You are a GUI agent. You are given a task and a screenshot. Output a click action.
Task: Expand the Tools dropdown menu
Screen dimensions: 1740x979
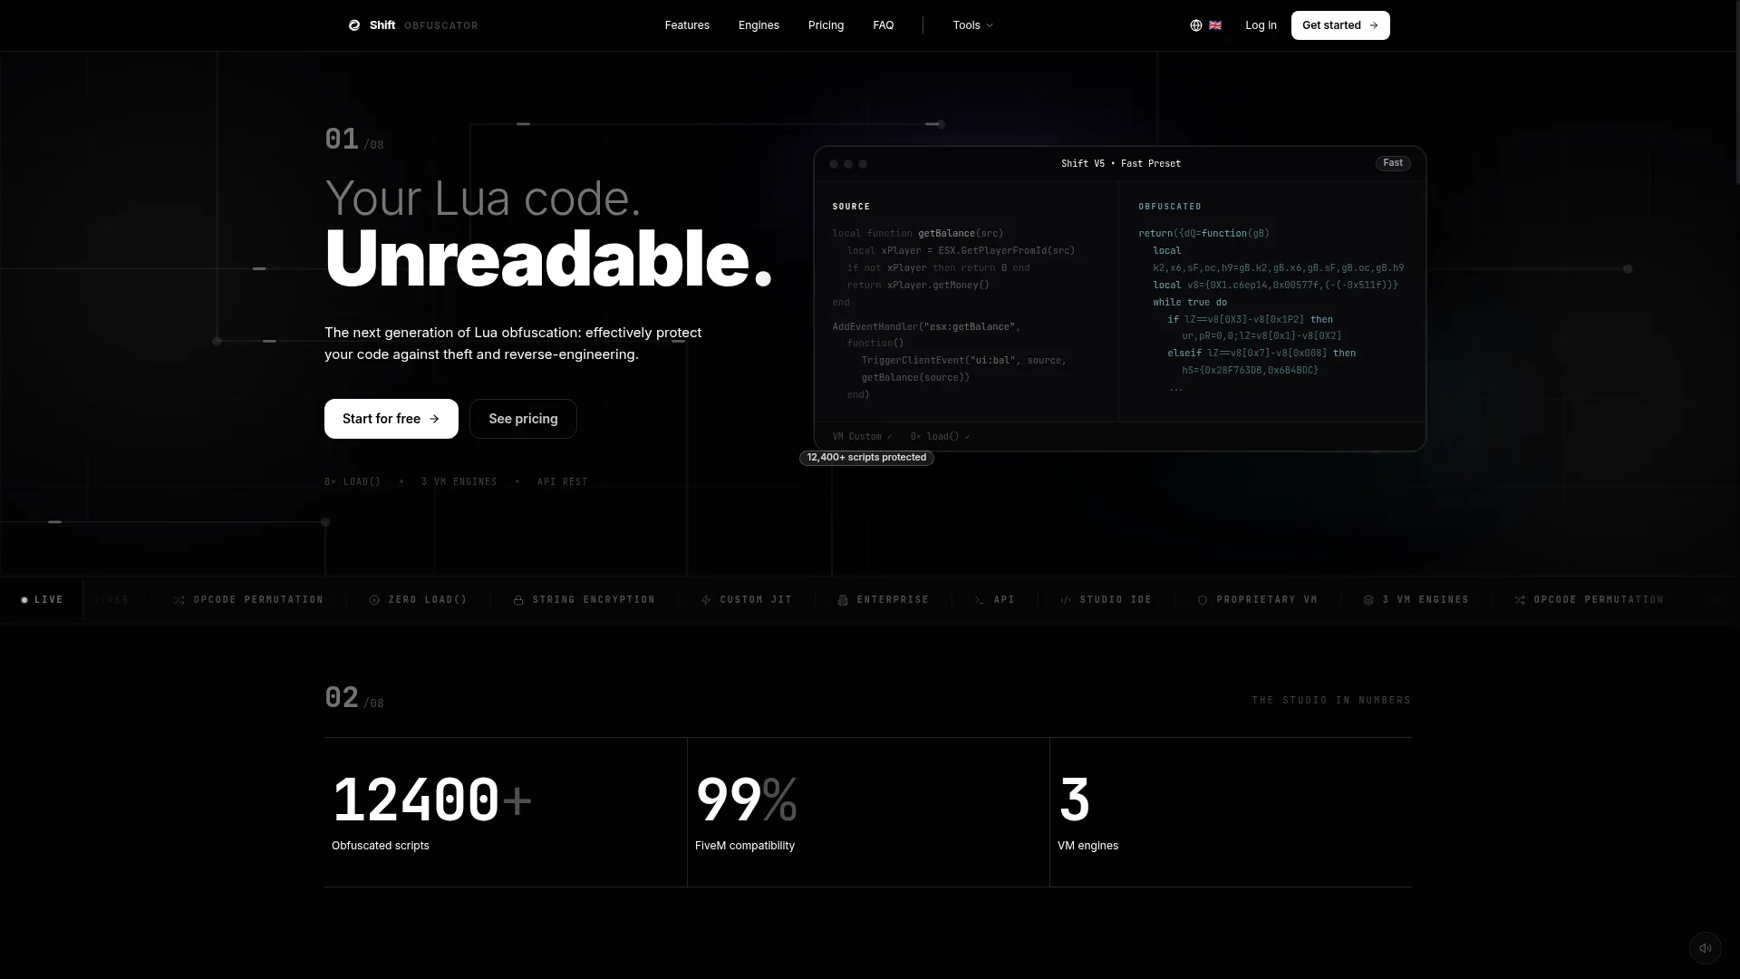click(x=973, y=25)
